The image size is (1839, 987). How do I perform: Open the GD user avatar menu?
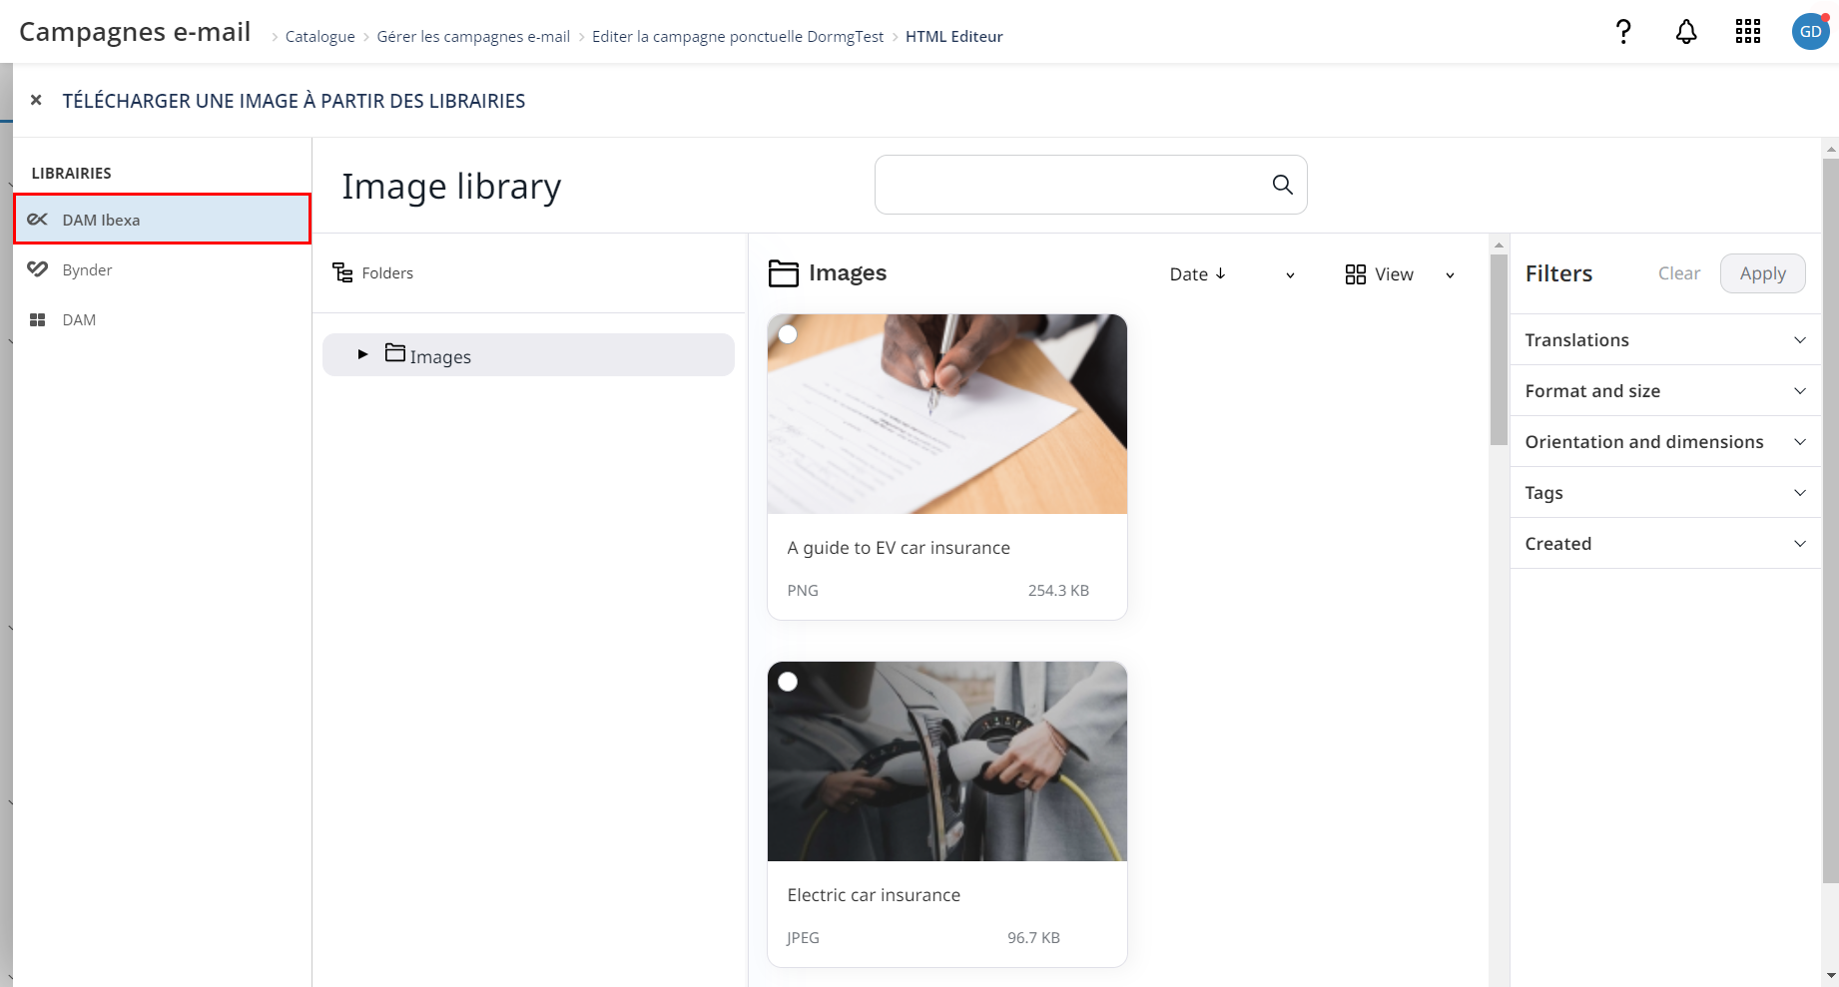[1810, 32]
